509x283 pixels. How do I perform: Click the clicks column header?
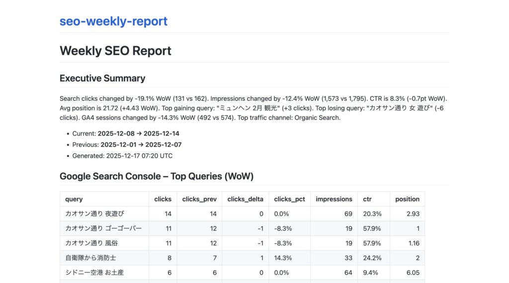point(163,199)
